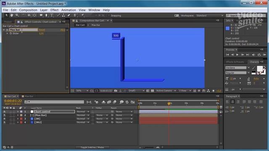
Task: Select the Pan Behind anchor tool
Action: click(x=34, y=15)
